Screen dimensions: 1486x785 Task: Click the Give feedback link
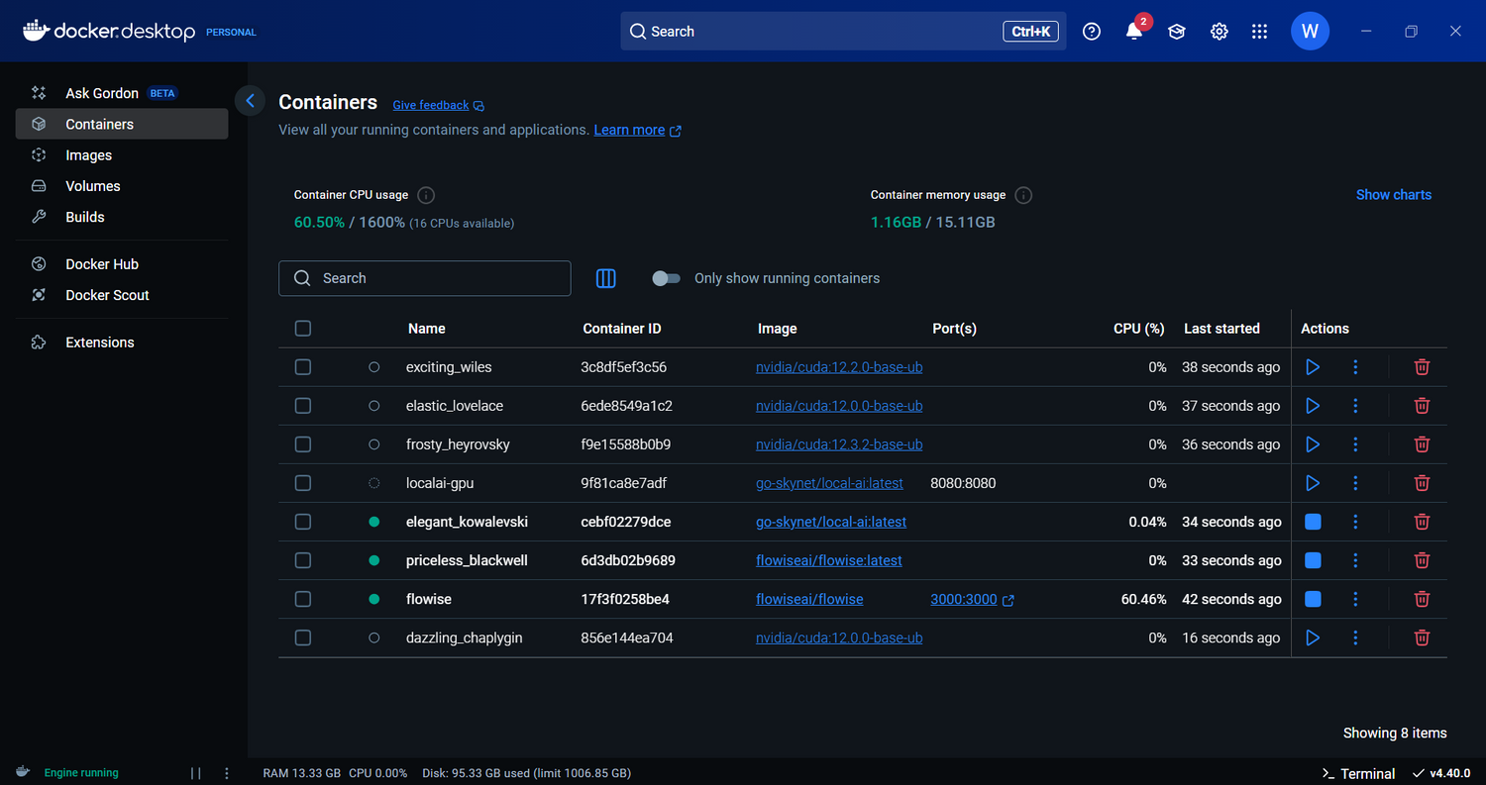(x=438, y=105)
